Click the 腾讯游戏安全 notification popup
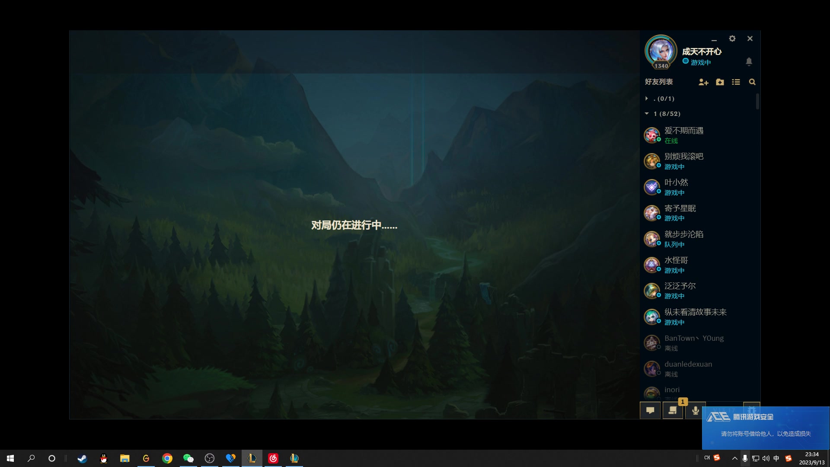This screenshot has height=467, width=830. (x=766, y=428)
